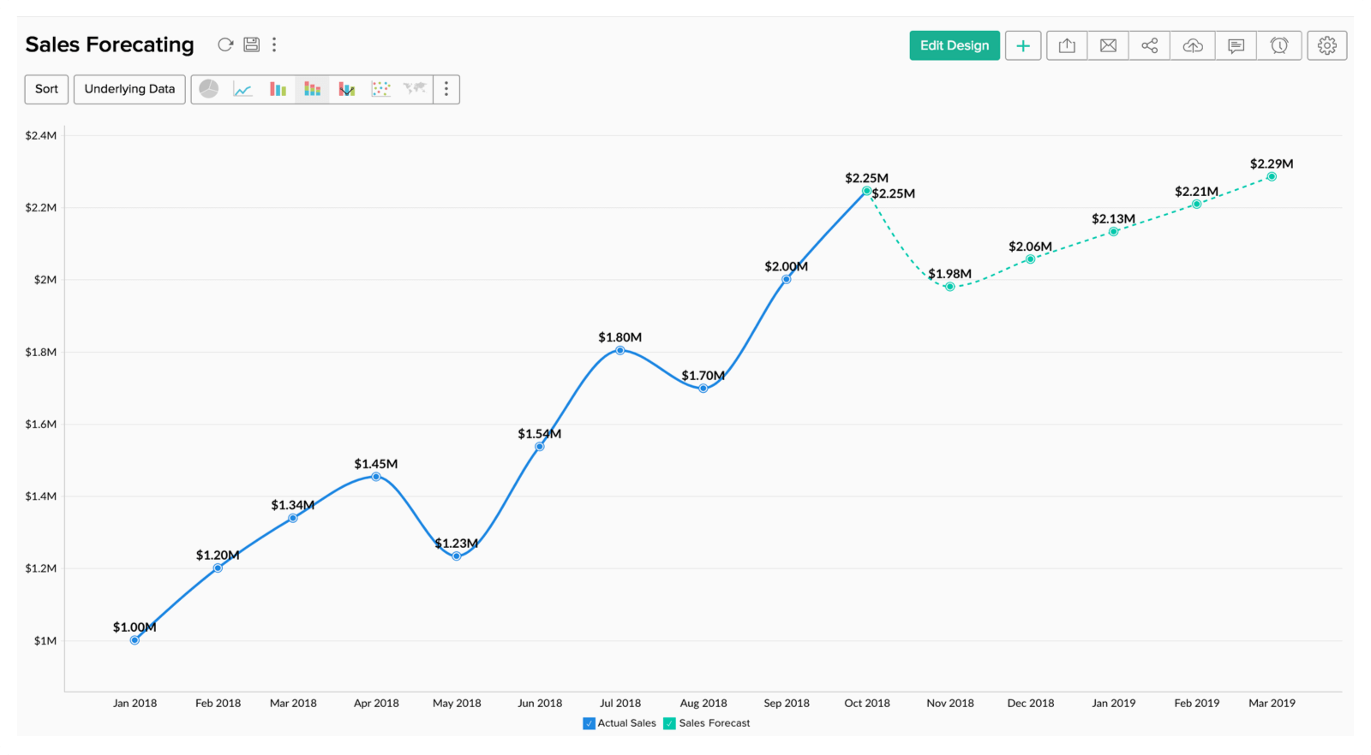The image size is (1371, 755).
Task: Click the Underlying Data button
Action: point(129,89)
